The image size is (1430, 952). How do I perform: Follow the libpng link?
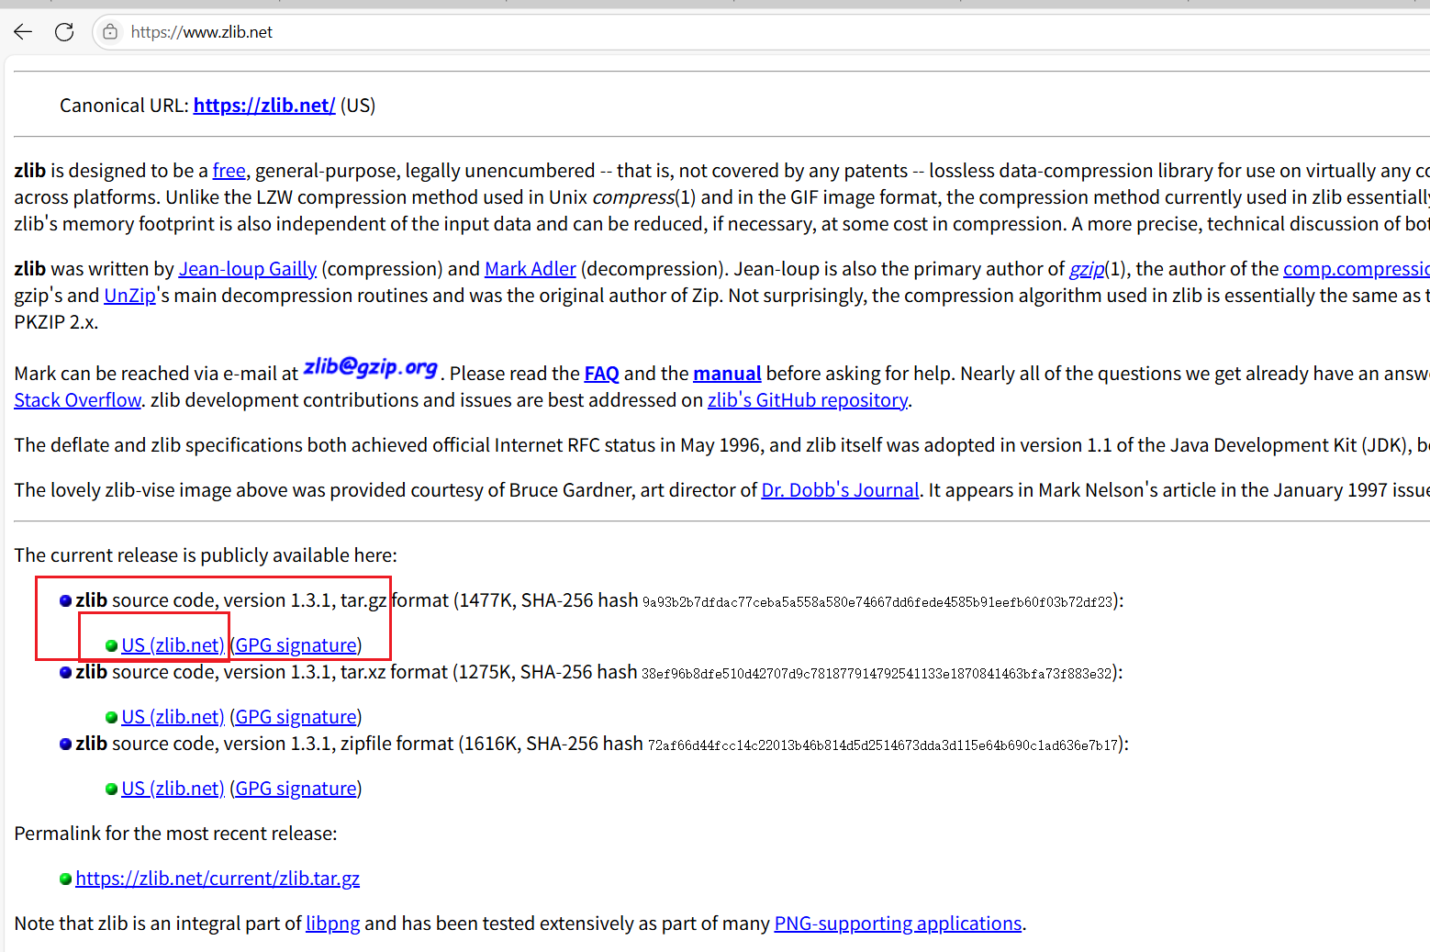(x=333, y=924)
